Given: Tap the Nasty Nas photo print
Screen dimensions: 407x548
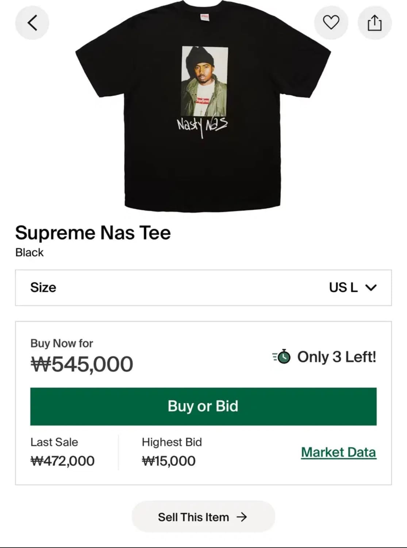Looking at the screenshot, I should pyautogui.click(x=204, y=81).
